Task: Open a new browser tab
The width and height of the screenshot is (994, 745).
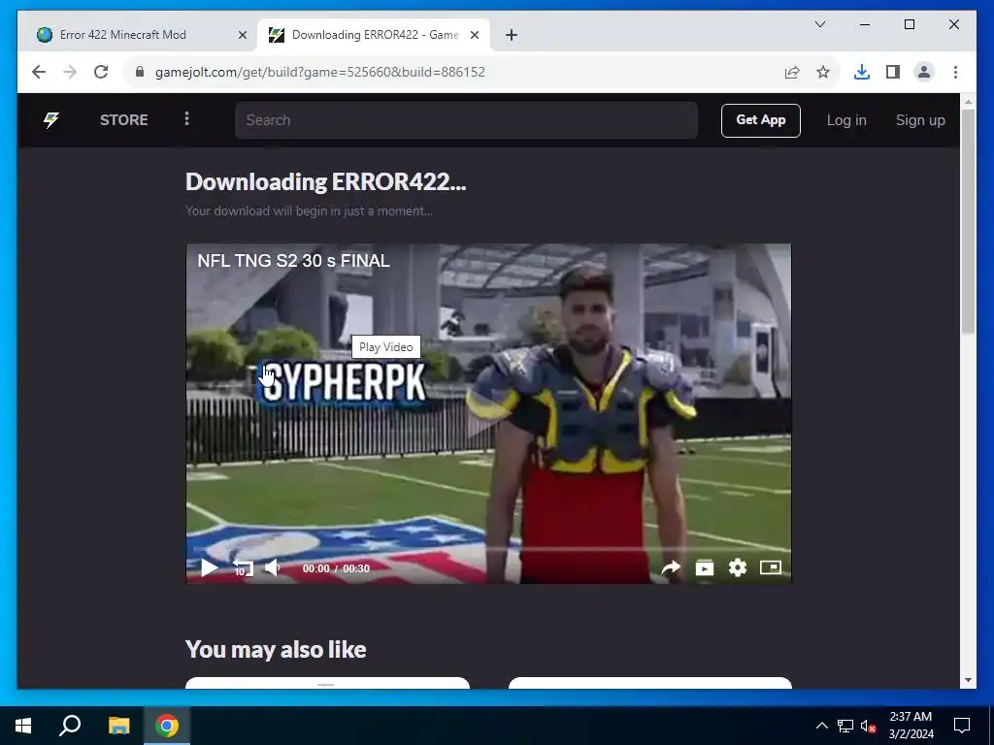Action: tap(512, 35)
